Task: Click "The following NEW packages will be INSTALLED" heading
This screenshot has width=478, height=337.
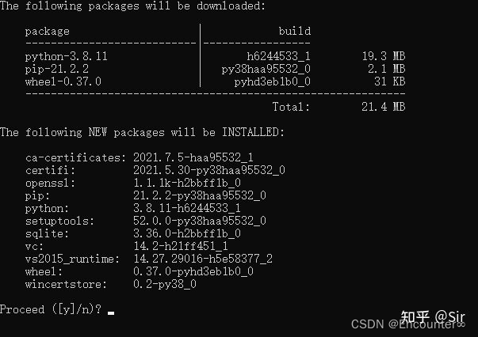Action: coord(142,132)
